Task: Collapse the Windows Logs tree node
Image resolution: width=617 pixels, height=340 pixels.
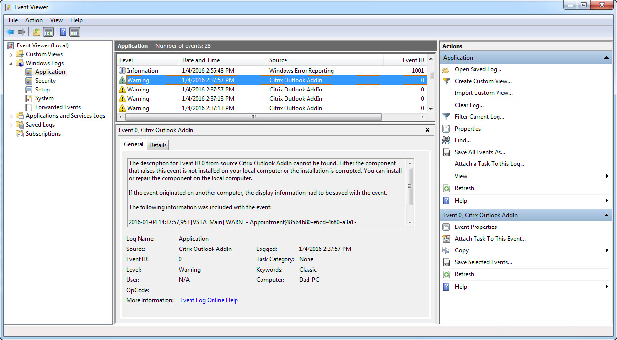Action: [11, 63]
